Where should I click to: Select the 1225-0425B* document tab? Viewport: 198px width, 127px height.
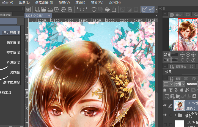38,16
